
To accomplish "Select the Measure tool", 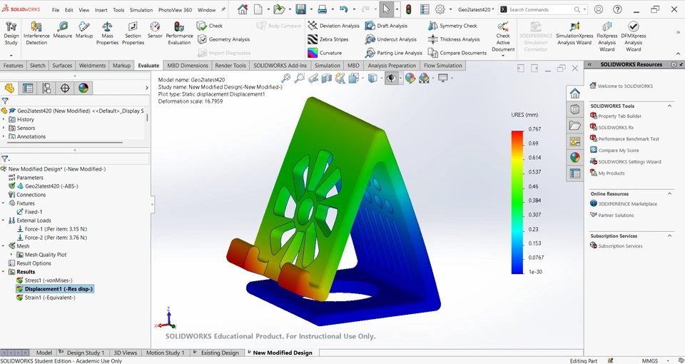I will click(x=63, y=31).
